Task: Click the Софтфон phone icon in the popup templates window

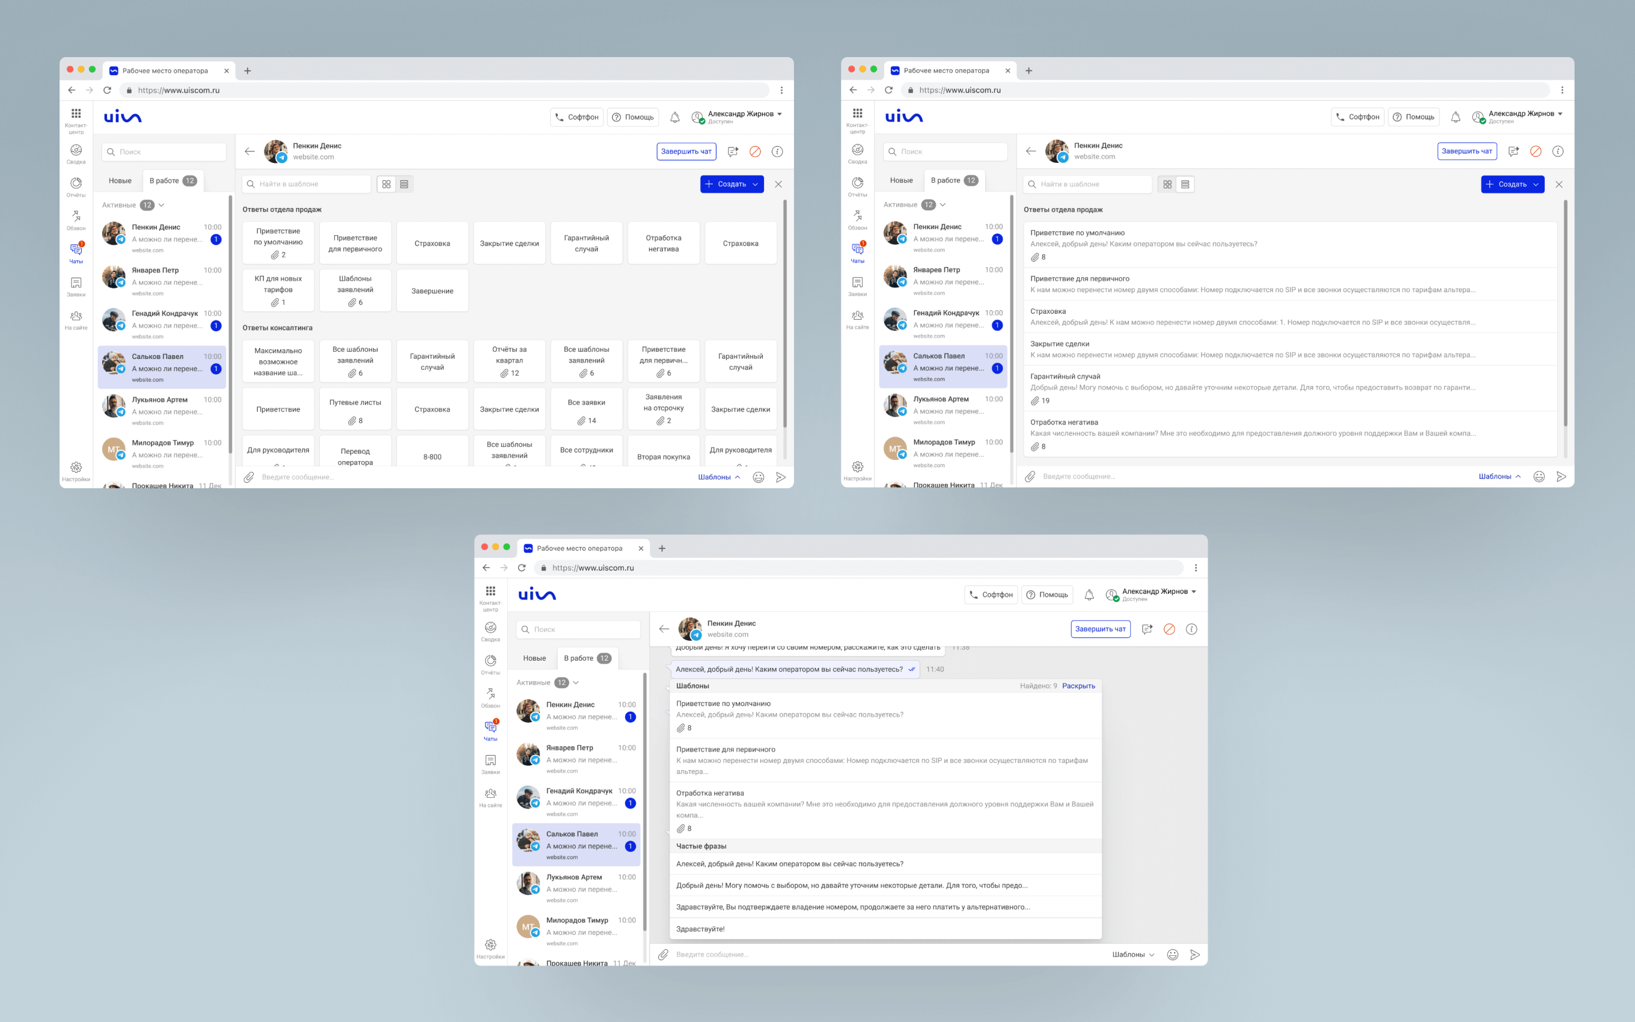Action: pos(974,595)
